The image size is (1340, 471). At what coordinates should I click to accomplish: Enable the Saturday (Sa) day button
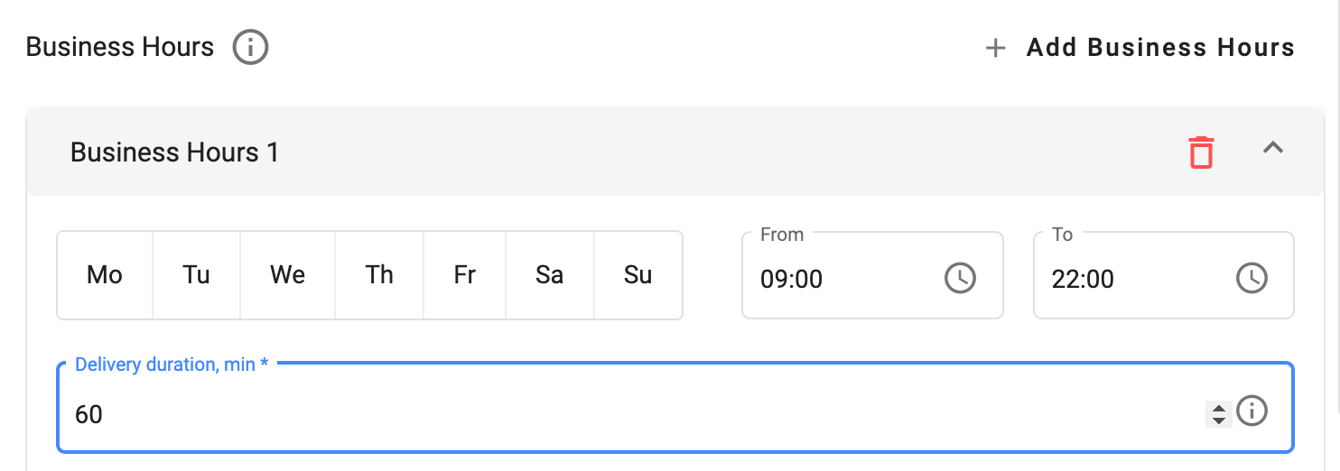click(549, 275)
